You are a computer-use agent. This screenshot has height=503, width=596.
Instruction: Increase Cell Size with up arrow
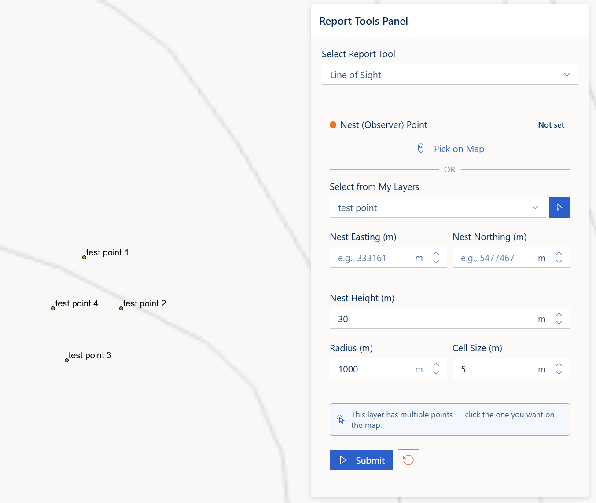point(559,365)
